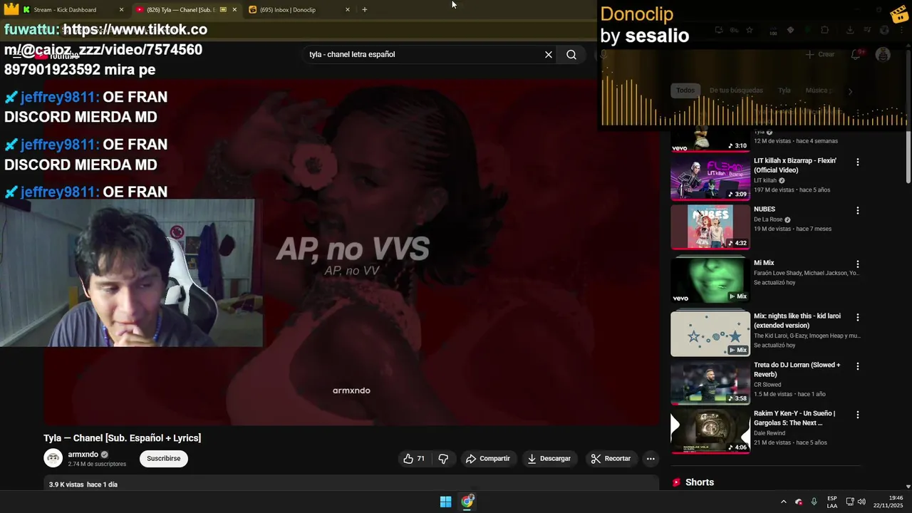Open Recortar clip tool
This screenshot has height=513, width=912.
[611, 459]
